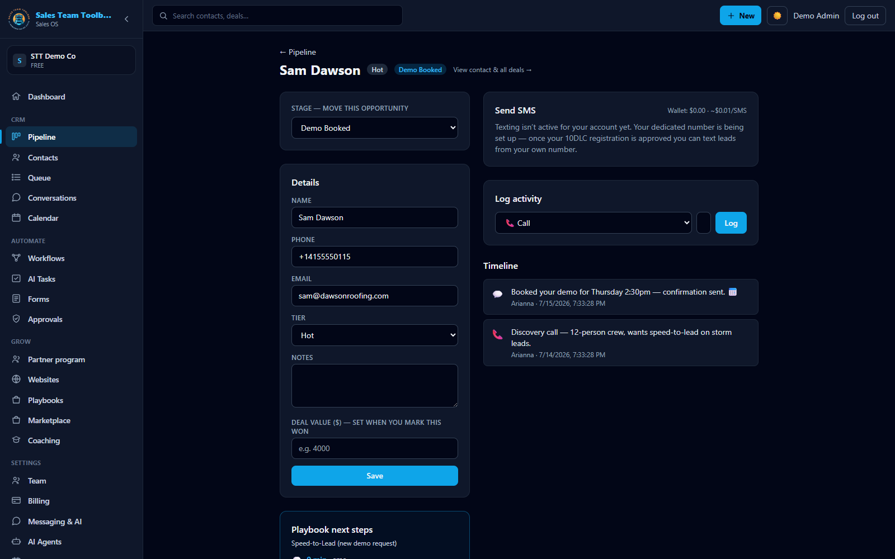Click the Dashboard home icon
Screen dimensions: 895x559
tap(16, 96)
